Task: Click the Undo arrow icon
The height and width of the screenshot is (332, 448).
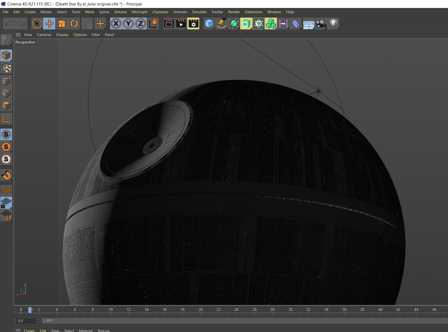Action: point(9,24)
